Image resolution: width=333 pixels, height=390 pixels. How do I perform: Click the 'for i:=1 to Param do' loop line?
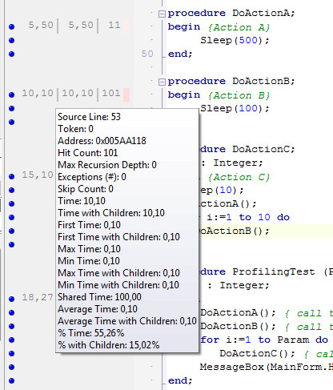(264, 340)
